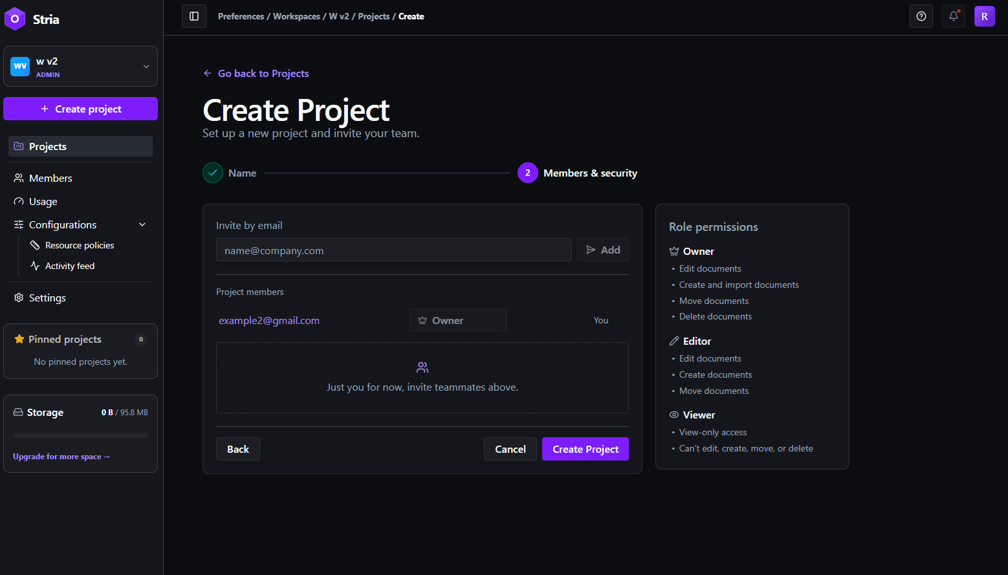The height and width of the screenshot is (575, 1008).
Task: Click the Storage usage progress bar
Action: [x=80, y=435]
